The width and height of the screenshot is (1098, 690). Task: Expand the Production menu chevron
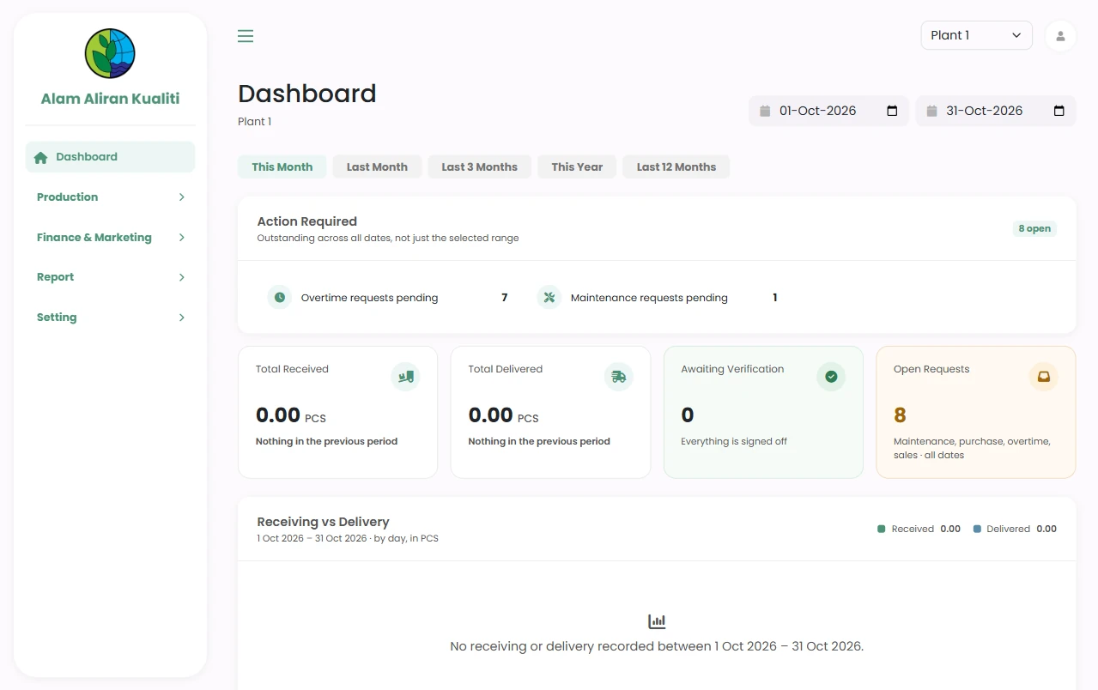[x=181, y=197]
